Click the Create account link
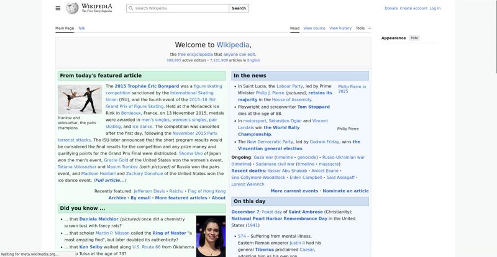The image size is (497, 257). click(413, 9)
